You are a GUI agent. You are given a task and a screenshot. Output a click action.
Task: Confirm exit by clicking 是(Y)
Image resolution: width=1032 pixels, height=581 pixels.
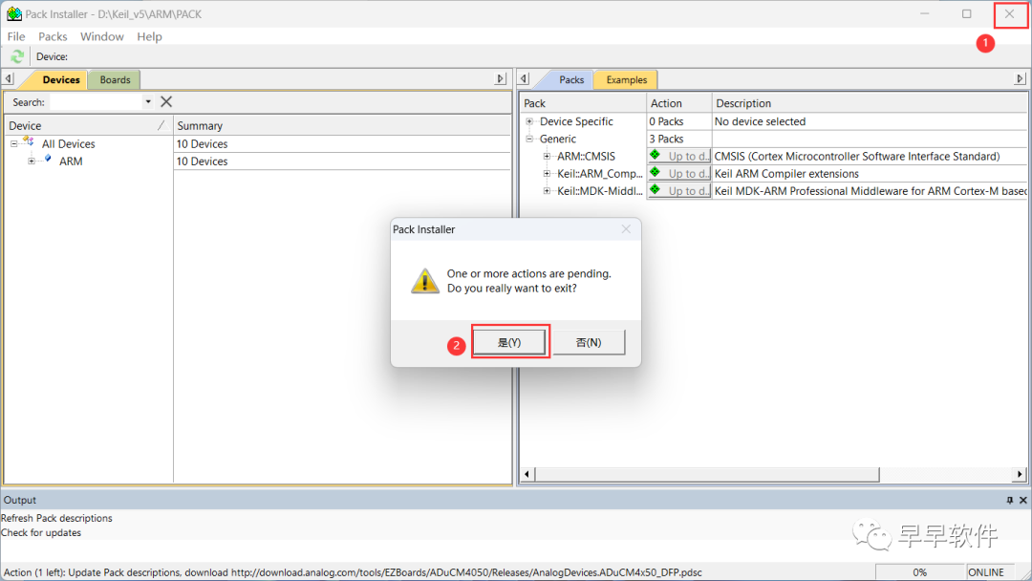[510, 341]
